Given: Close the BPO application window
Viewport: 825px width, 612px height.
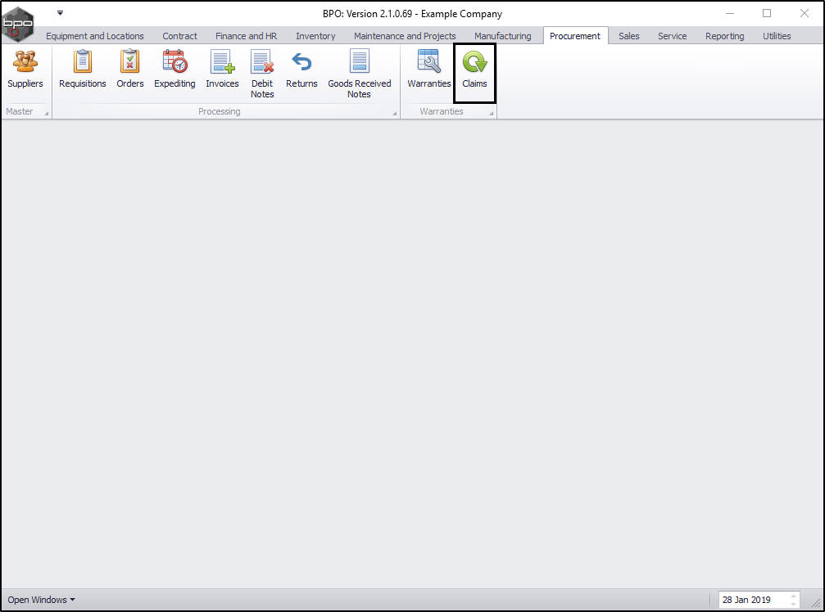Looking at the screenshot, I should 804,13.
